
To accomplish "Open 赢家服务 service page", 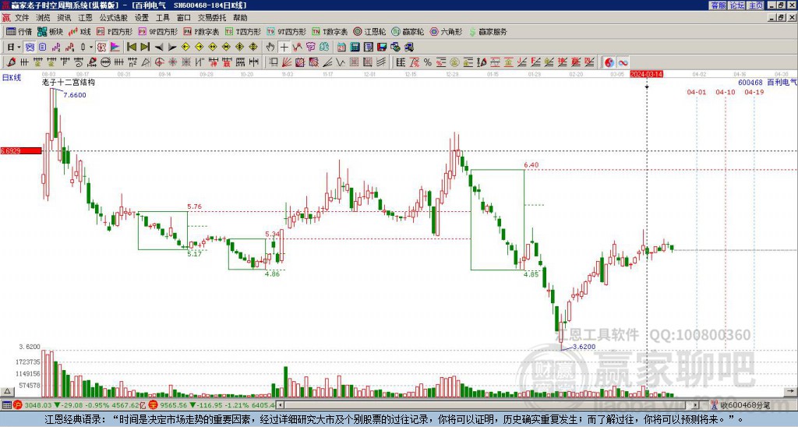I will tap(488, 31).
